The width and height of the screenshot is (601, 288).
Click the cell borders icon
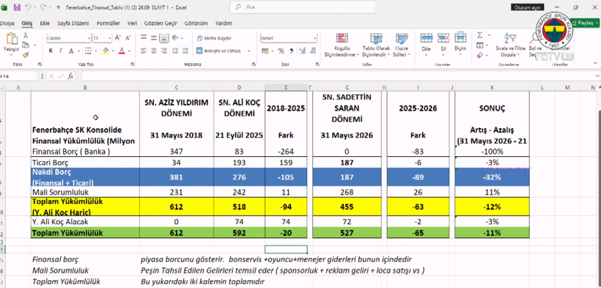coord(88,51)
